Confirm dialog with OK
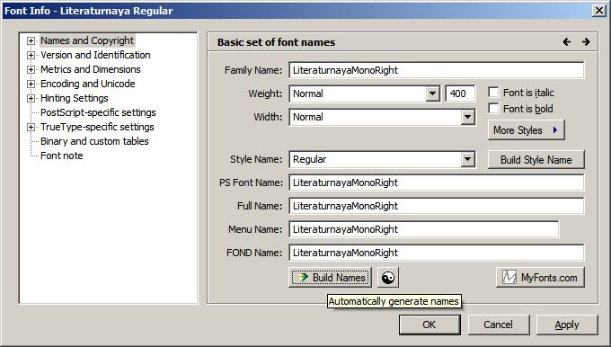The height and width of the screenshot is (347, 611). pyautogui.click(x=429, y=325)
